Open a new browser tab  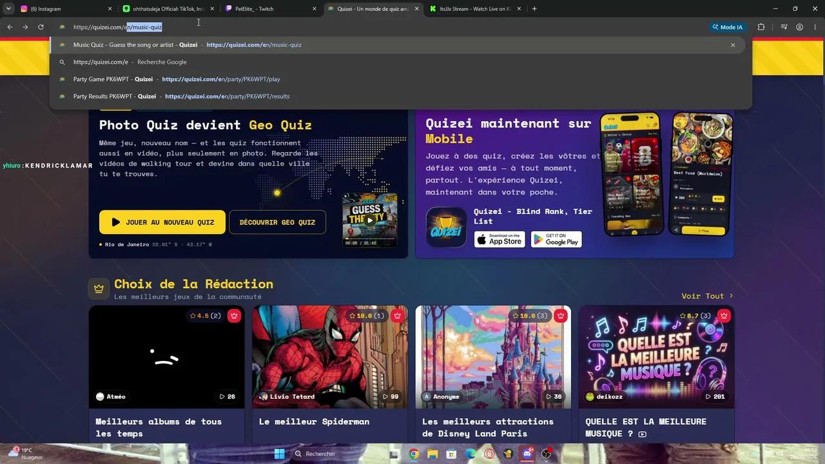(534, 9)
